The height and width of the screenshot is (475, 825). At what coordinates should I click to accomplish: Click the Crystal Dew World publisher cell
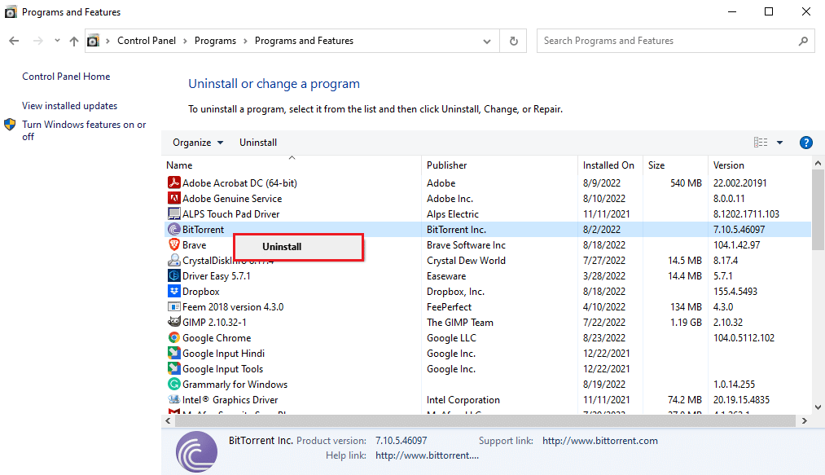pos(466,260)
